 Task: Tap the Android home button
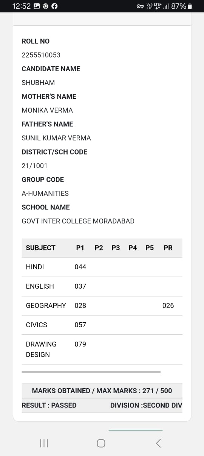coord(101,443)
